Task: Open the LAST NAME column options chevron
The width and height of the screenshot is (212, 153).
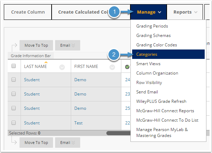Action: [62, 67]
